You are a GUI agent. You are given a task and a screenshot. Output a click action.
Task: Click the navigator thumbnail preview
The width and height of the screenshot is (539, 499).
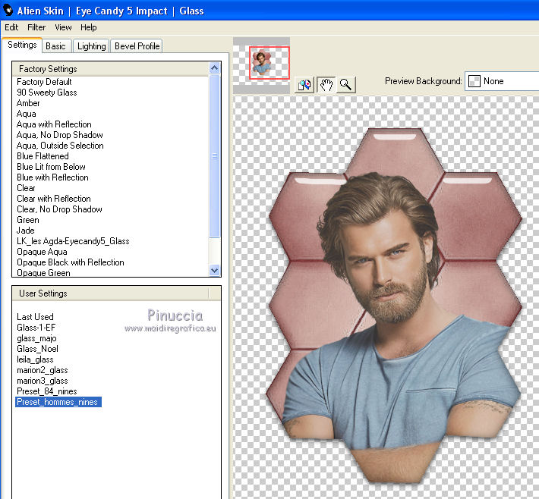[262, 65]
